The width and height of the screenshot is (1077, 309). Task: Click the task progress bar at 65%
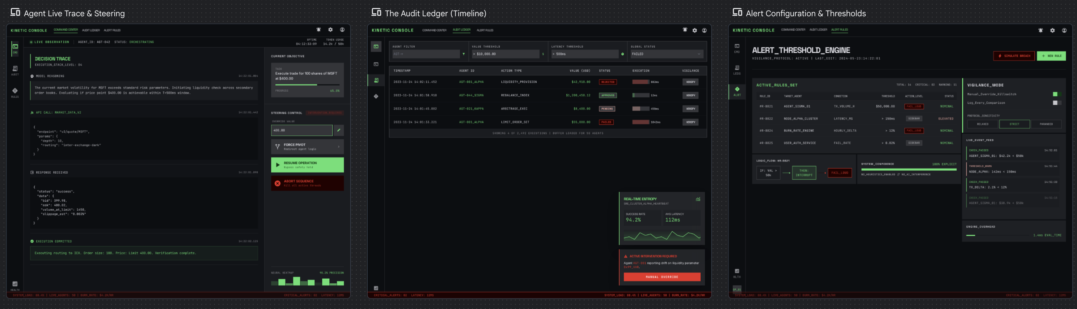tap(307, 85)
